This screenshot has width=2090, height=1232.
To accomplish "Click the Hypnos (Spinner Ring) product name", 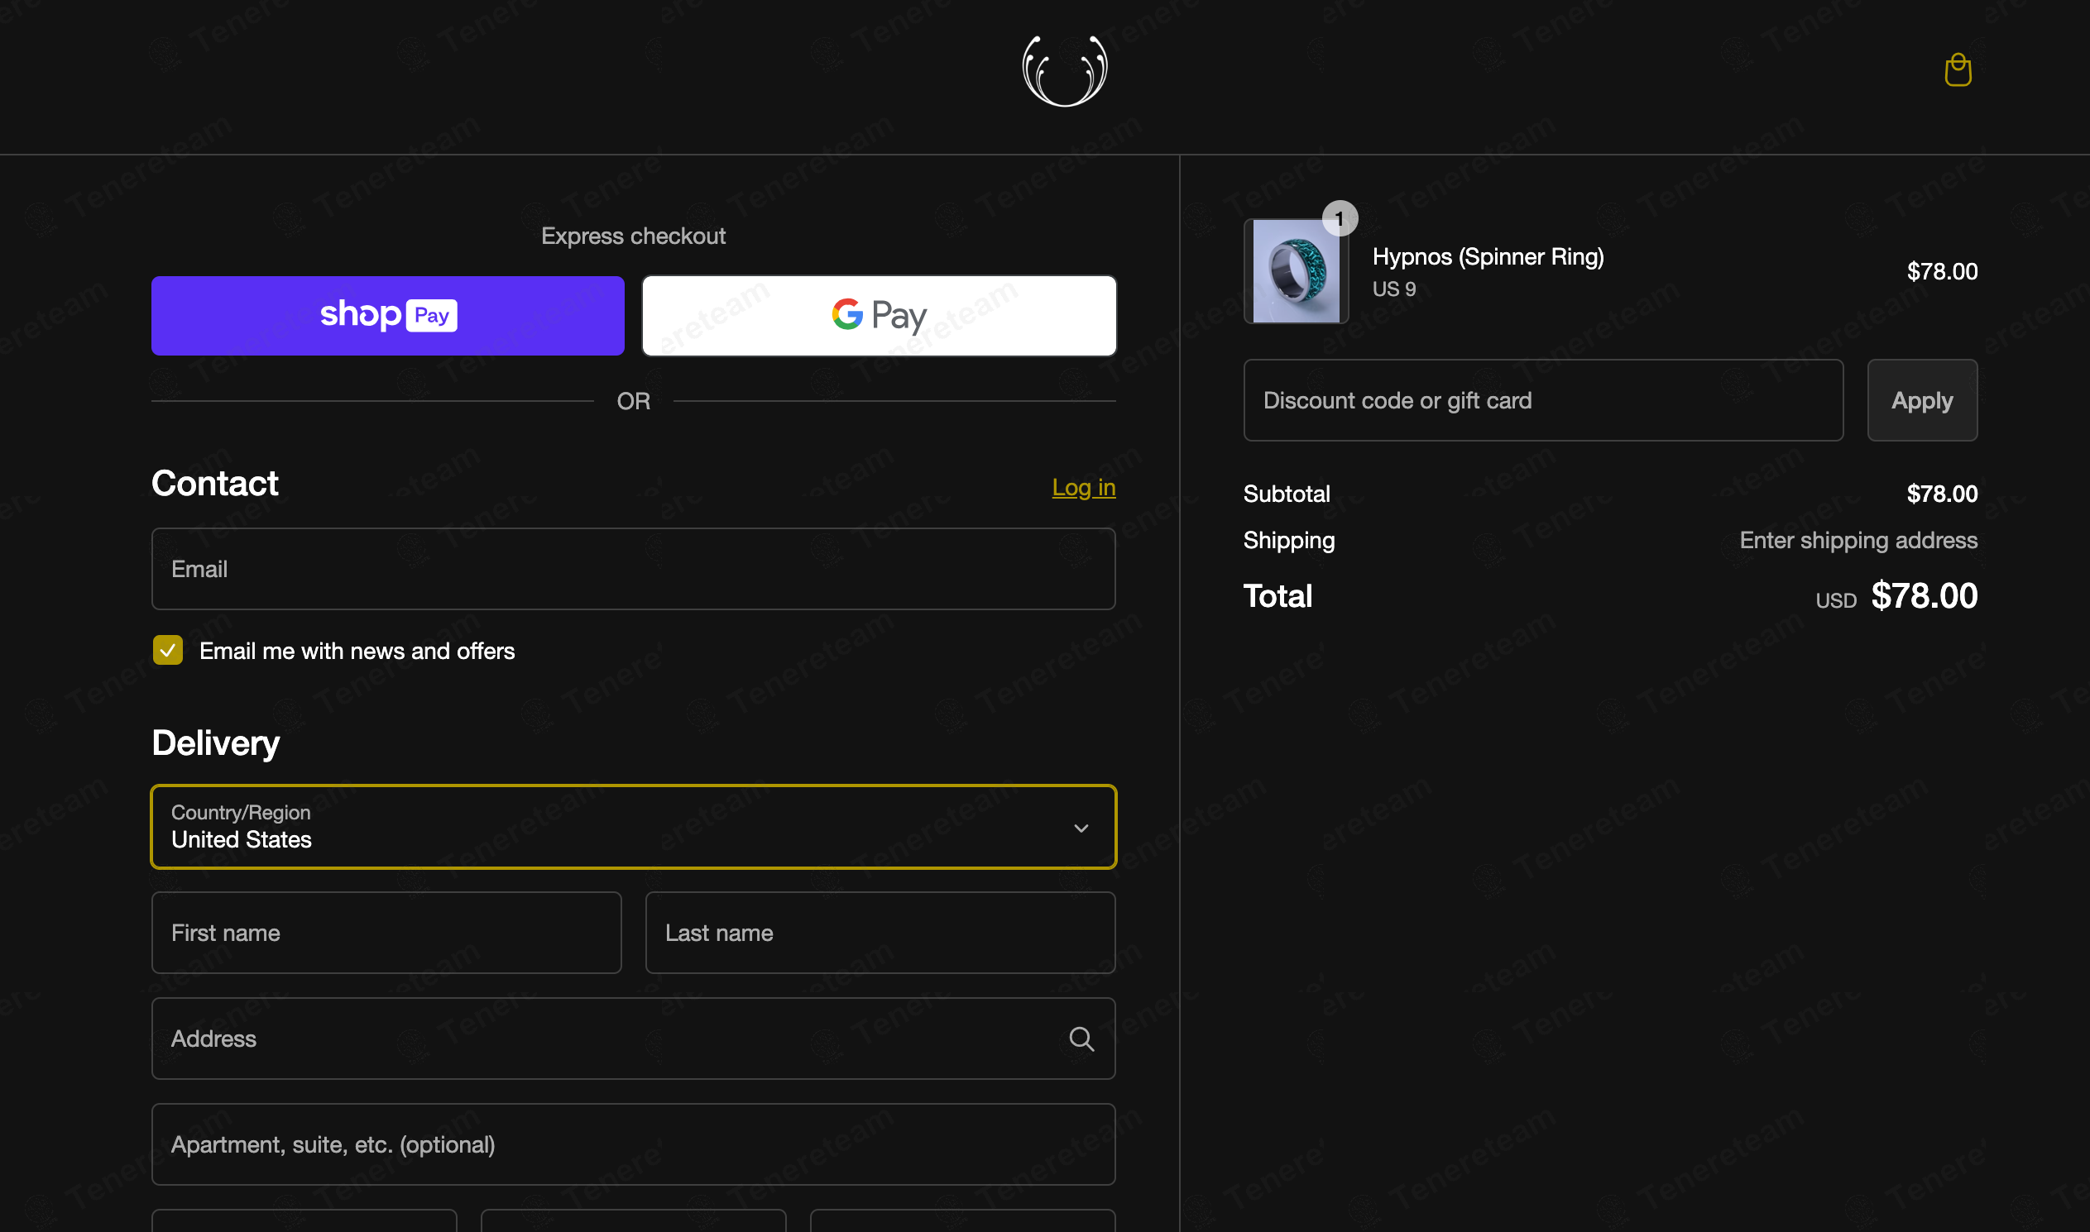I will point(1487,256).
